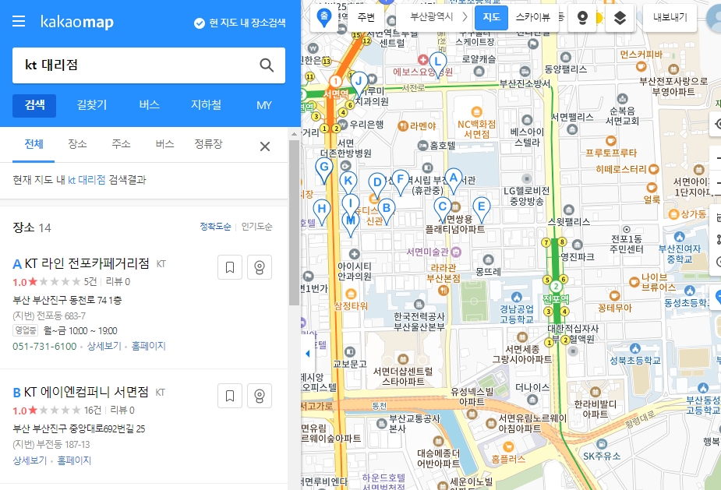This screenshot has width=721, height=490.
Task: Click map marker A
Action: pos(454,181)
